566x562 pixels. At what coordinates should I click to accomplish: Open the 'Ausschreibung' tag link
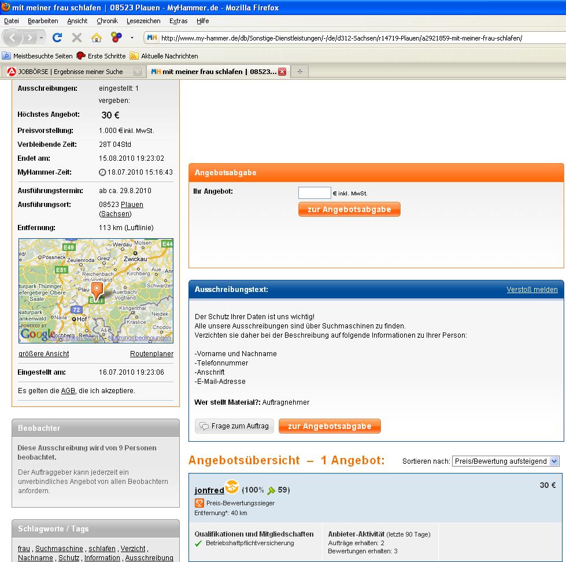[149, 558]
